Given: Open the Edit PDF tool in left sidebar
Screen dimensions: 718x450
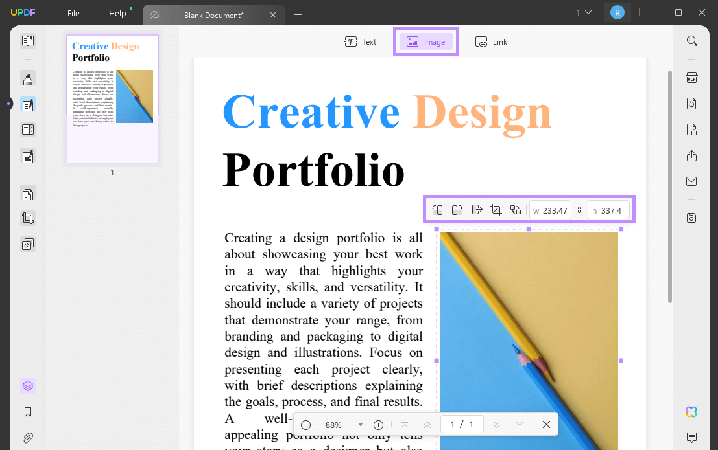Looking at the screenshot, I should coord(28,104).
